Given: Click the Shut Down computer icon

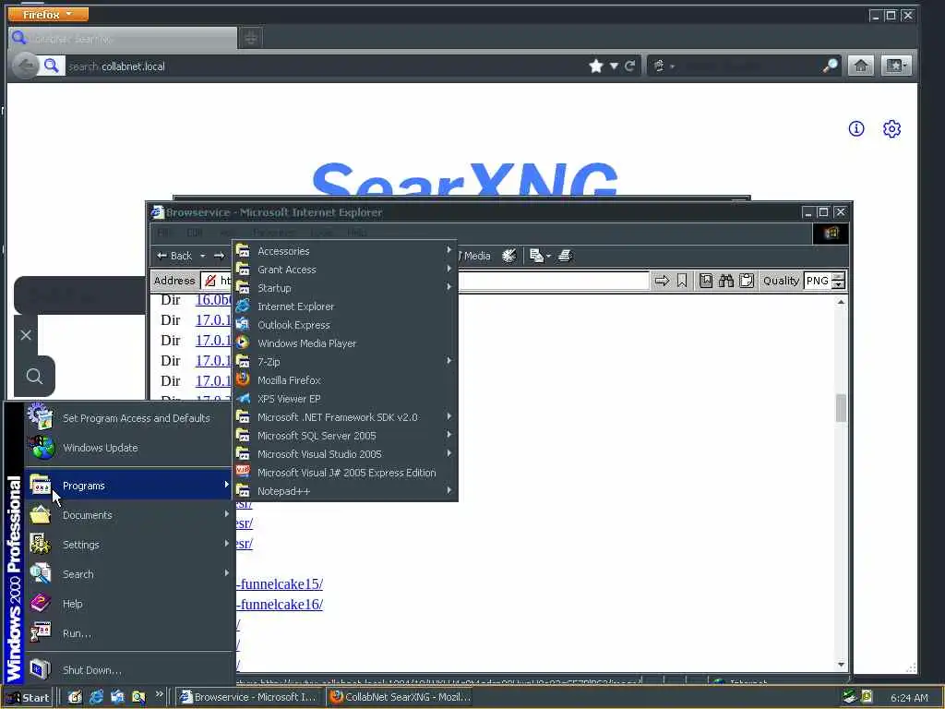Looking at the screenshot, I should 41,669.
